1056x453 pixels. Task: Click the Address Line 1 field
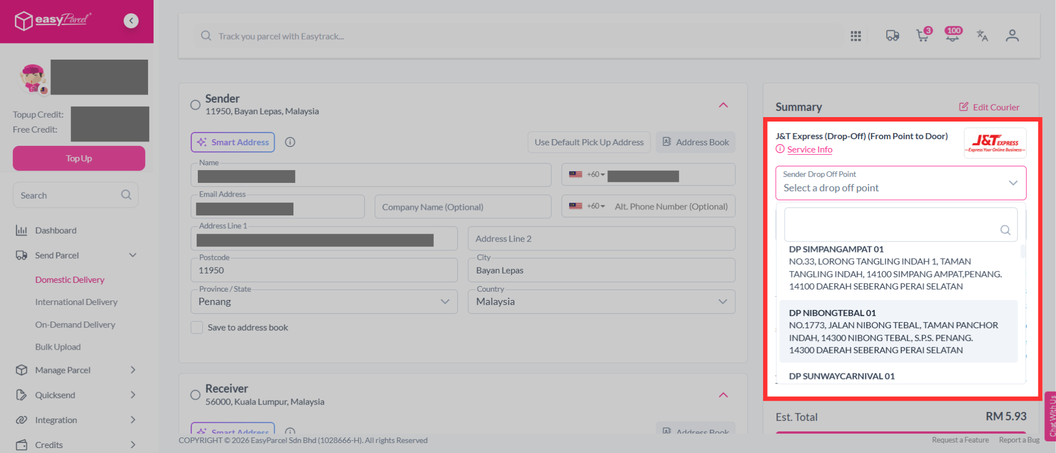[324, 239]
